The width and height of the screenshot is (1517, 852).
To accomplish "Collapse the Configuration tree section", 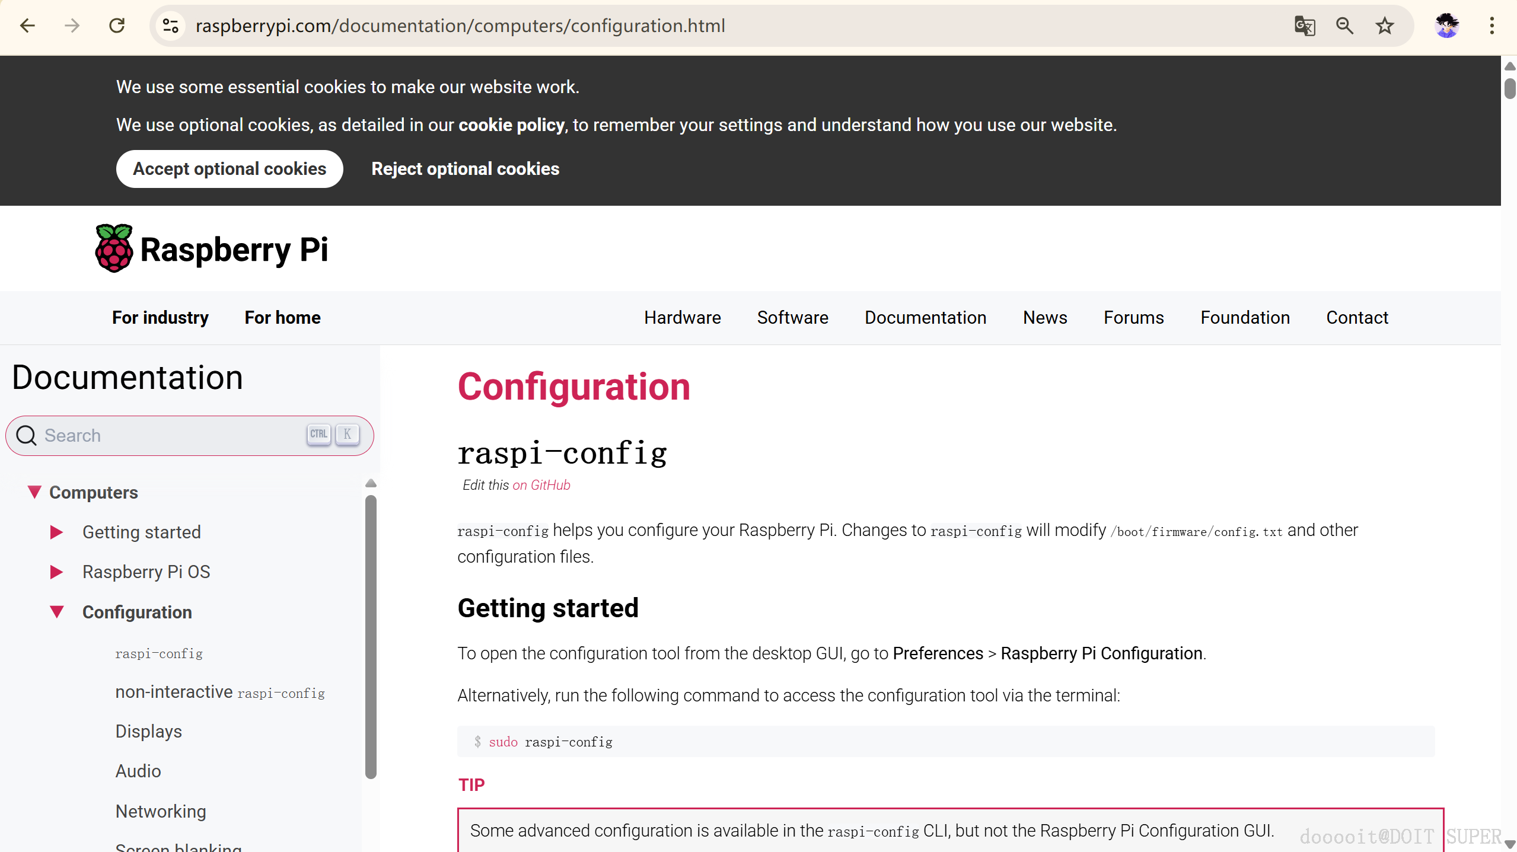I will (x=56, y=612).
